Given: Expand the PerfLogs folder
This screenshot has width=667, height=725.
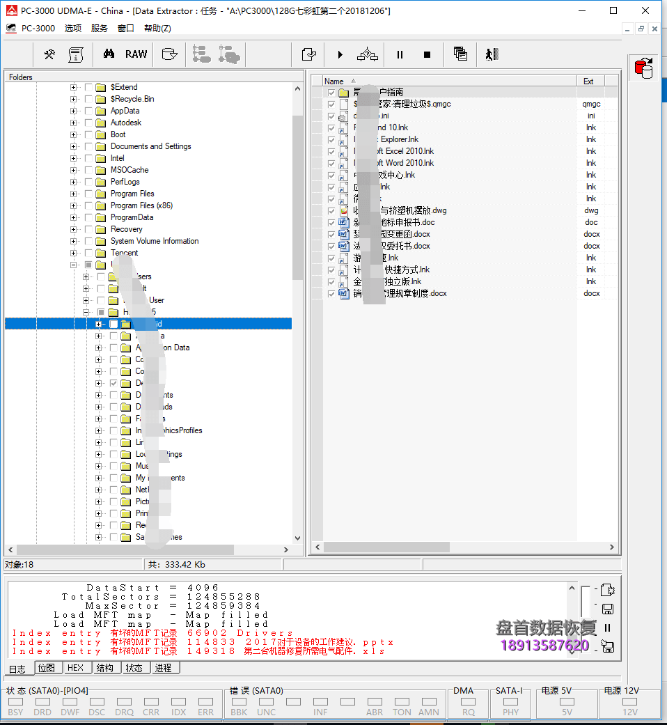Looking at the screenshot, I should click(x=73, y=182).
